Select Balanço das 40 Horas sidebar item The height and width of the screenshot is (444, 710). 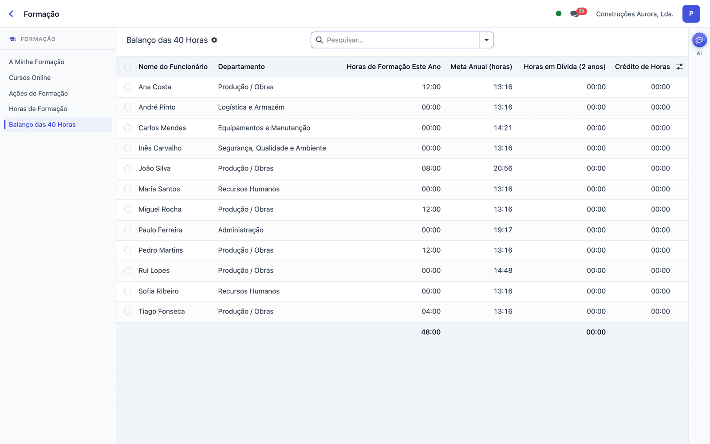coord(58,124)
